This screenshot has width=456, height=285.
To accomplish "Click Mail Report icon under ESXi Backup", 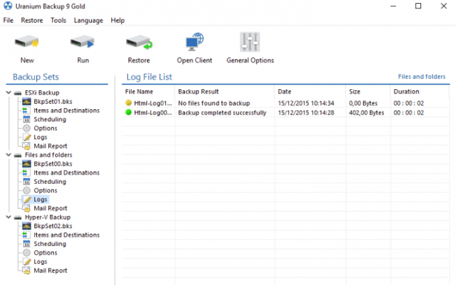I will [x=27, y=146].
